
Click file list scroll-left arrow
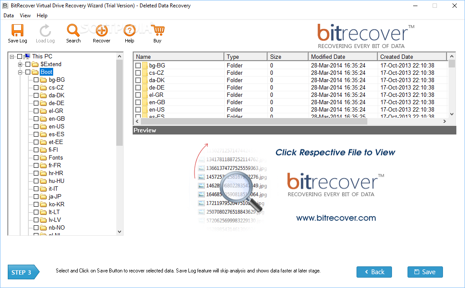click(x=137, y=122)
